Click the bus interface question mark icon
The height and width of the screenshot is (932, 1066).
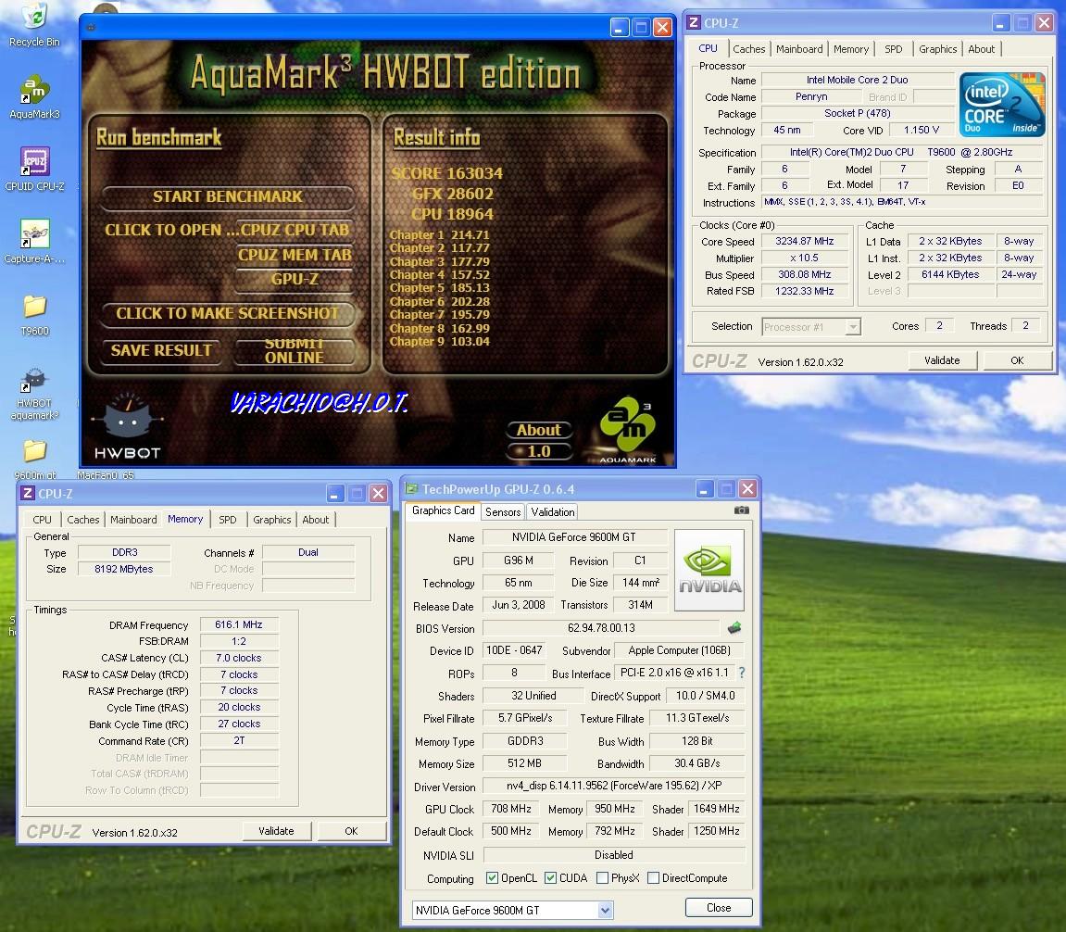pos(742,673)
